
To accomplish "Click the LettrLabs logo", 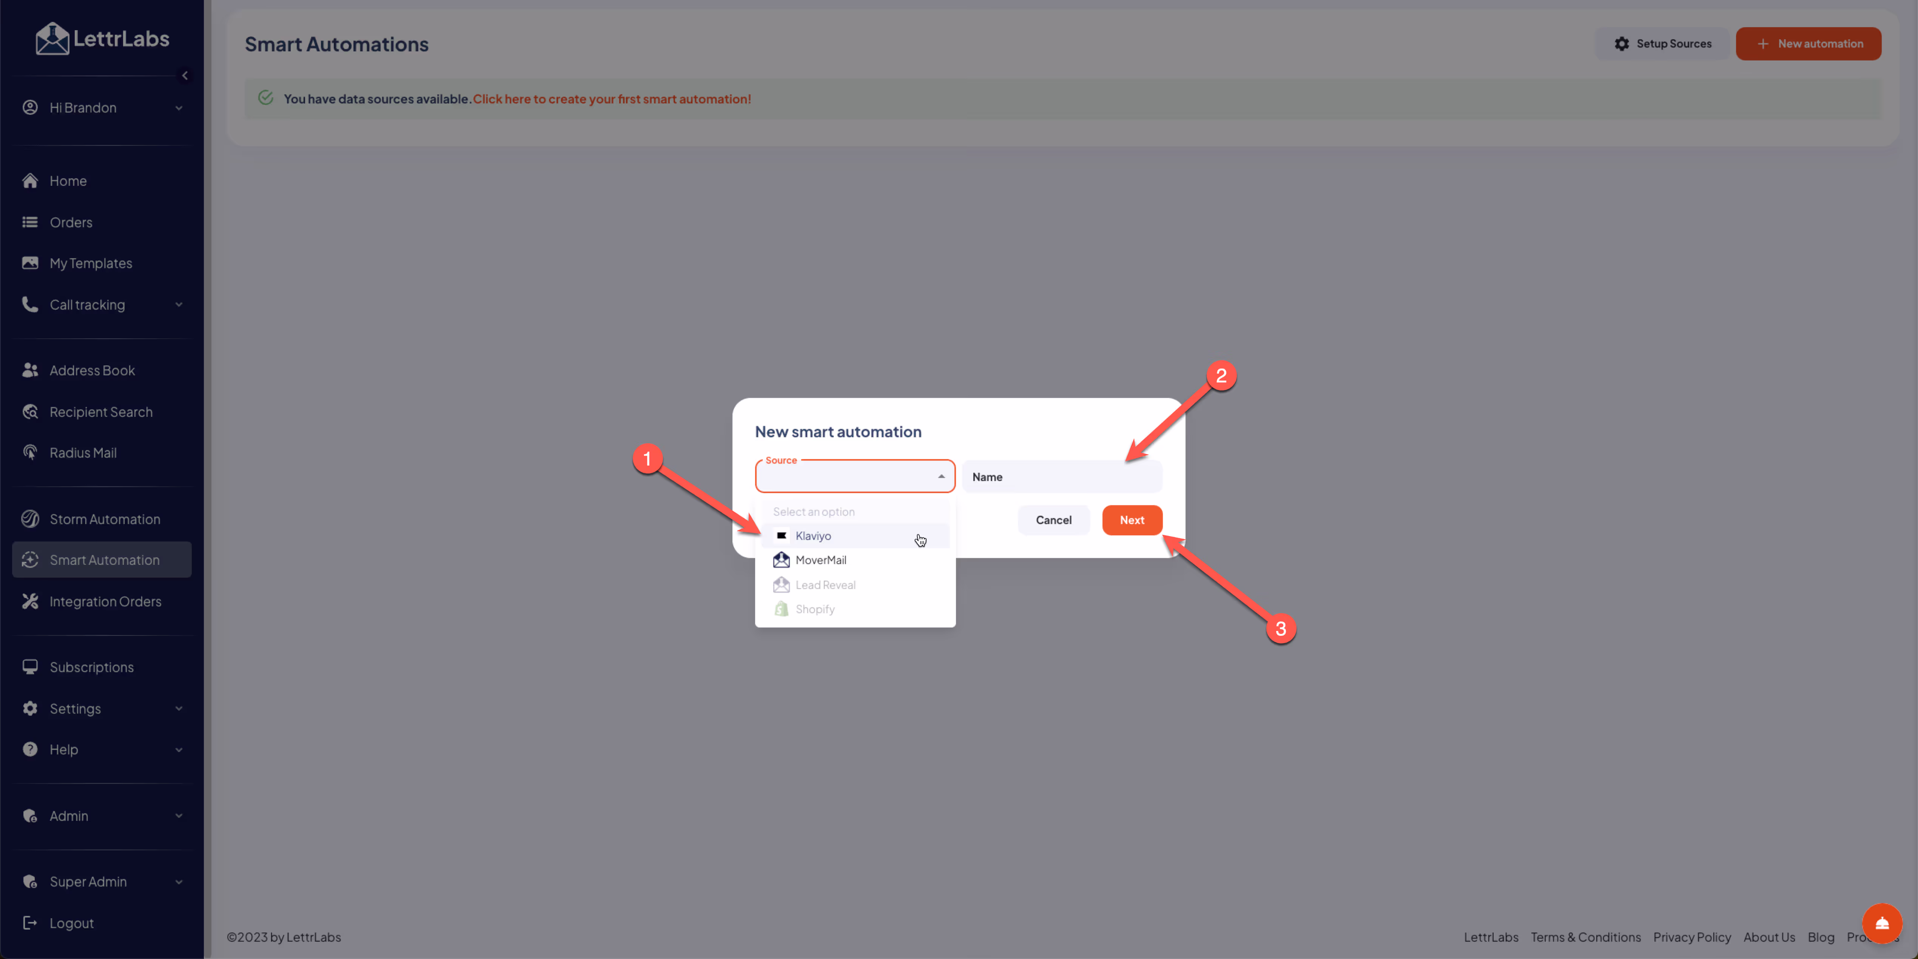I will (102, 39).
